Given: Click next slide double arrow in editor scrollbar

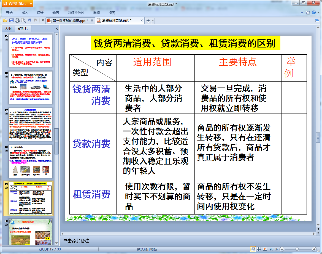Looking at the screenshot, I should (x=318, y=233).
